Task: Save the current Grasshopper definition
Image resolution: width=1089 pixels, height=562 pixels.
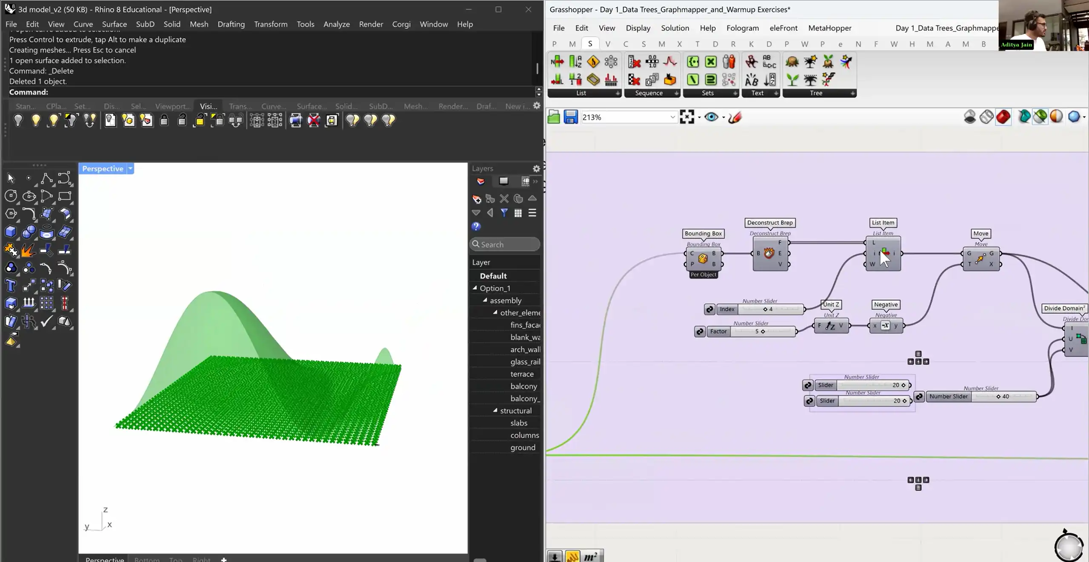Action: tap(570, 117)
